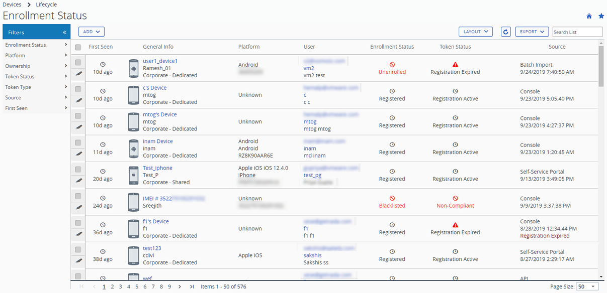Check the inam Device row checkbox
The width and height of the screenshot is (607, 293).
click(x=78, y=142)
